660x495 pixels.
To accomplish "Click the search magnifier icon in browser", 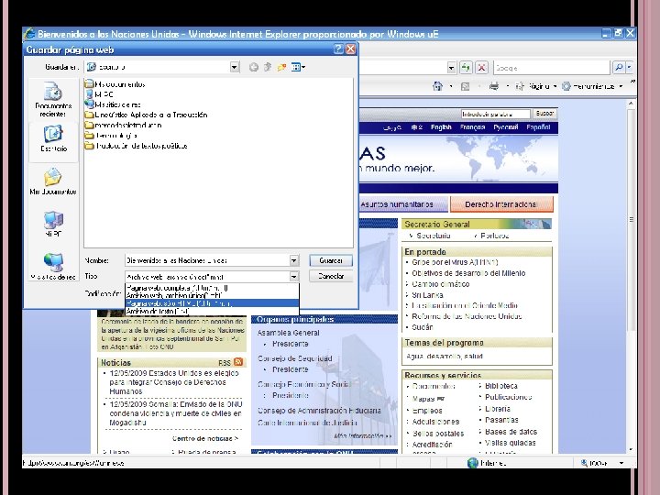I will (619, 67).
